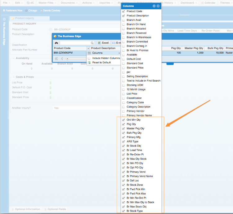Click the page slider handle
The image size is (233, 214).
(67, 59)
